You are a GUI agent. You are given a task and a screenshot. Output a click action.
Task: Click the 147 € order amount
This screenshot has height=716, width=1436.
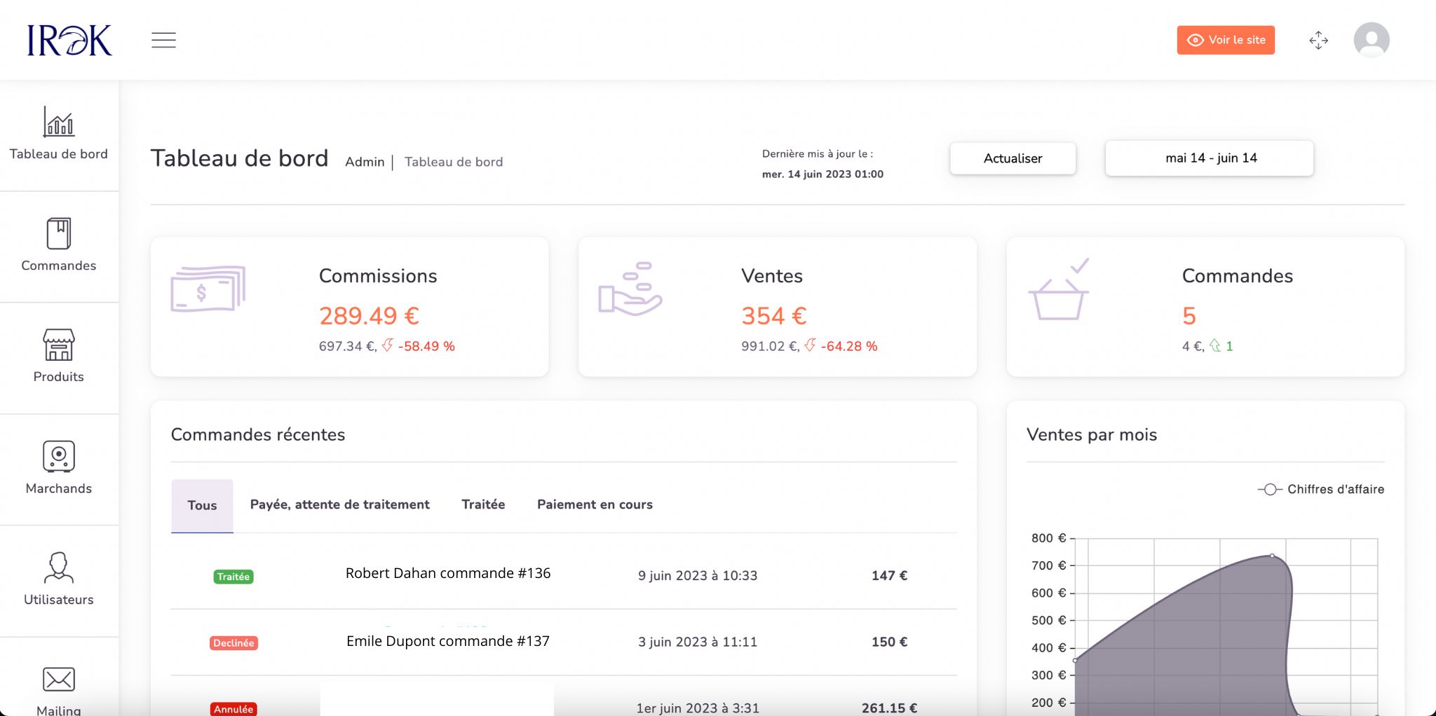pyautogui.click(x=889, y=576)
